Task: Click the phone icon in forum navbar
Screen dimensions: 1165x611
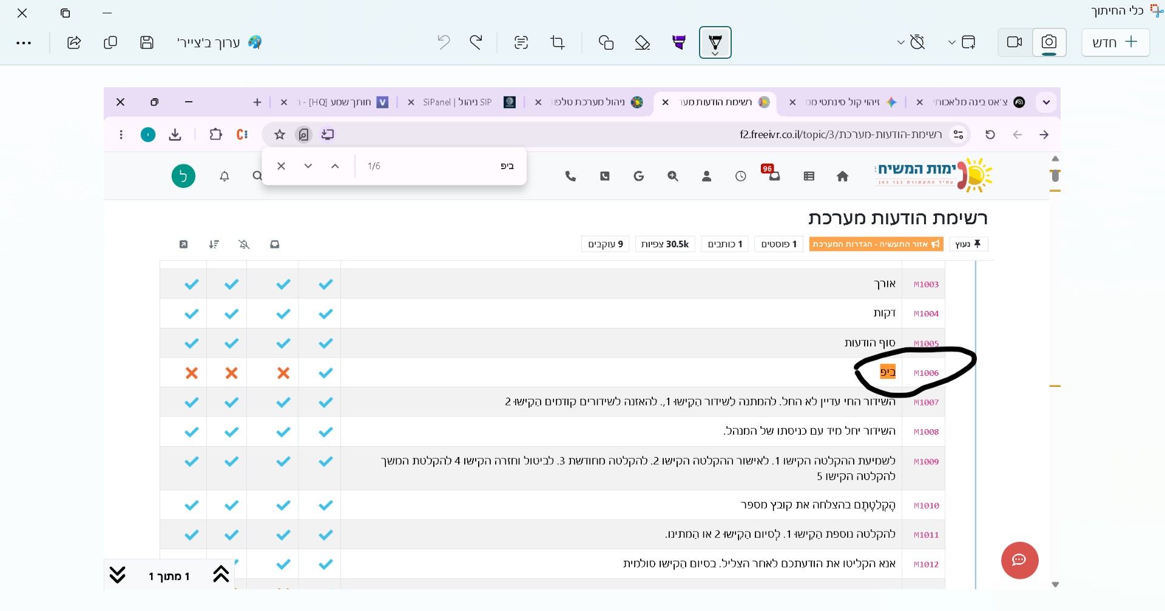Action: tap(570, 176)
